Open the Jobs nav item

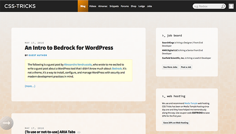[x=149, y=6]
